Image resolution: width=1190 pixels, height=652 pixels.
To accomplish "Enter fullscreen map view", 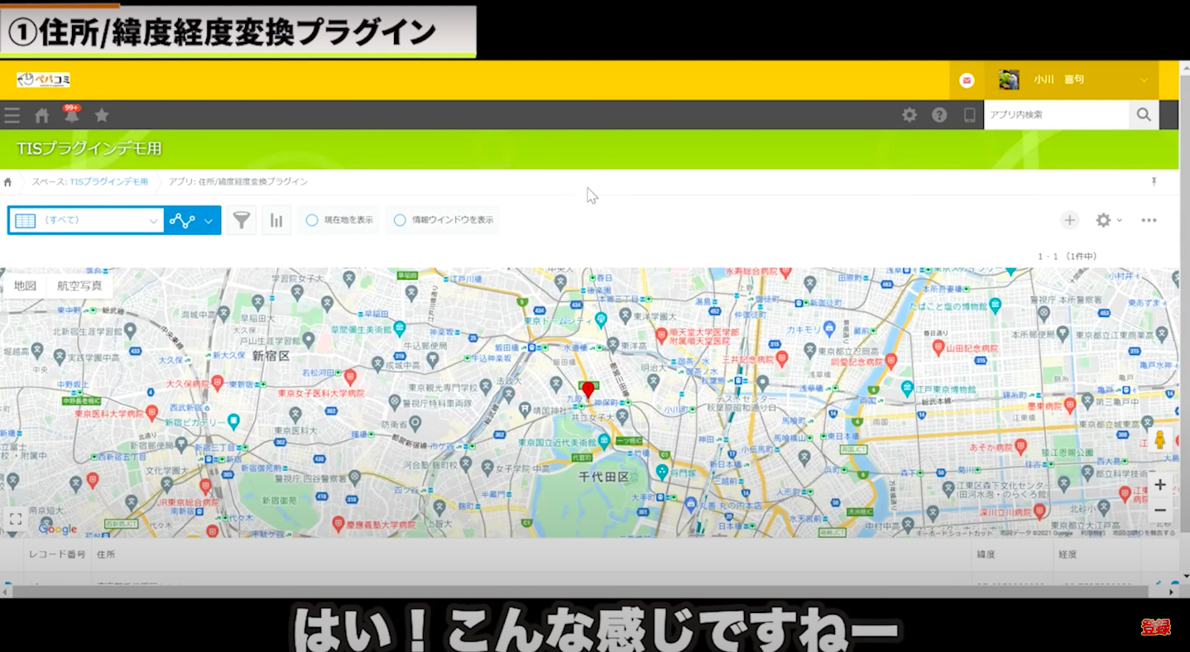I will click(16, 520).
